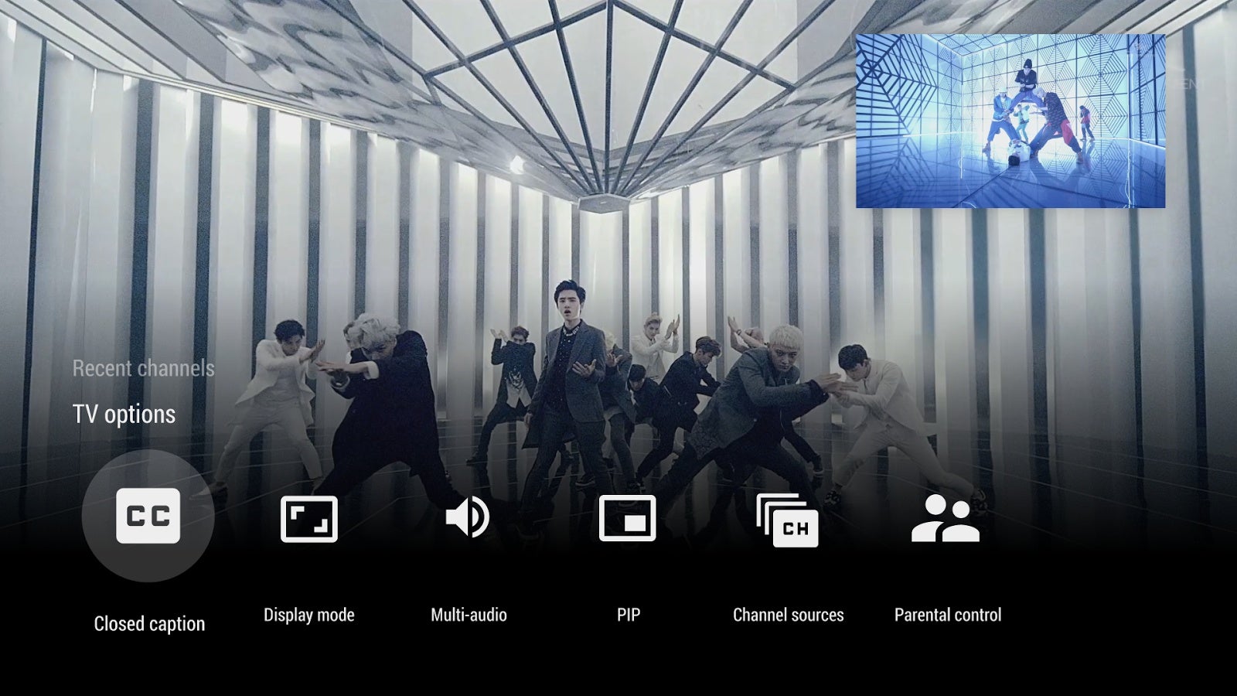Screen dimensions: 1237x696
Task: Choose the Multi-audio speaker icon
Action: pyautogui.click(x=468, y=517)
